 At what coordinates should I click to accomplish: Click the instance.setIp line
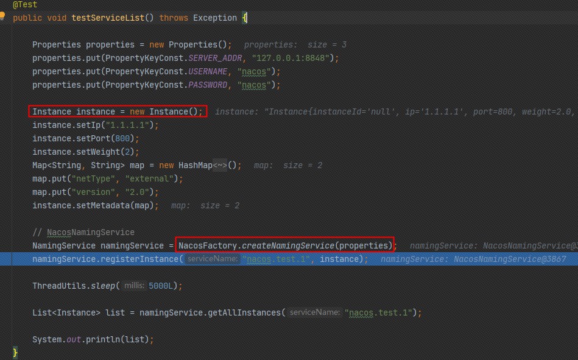tap(96, 125)
